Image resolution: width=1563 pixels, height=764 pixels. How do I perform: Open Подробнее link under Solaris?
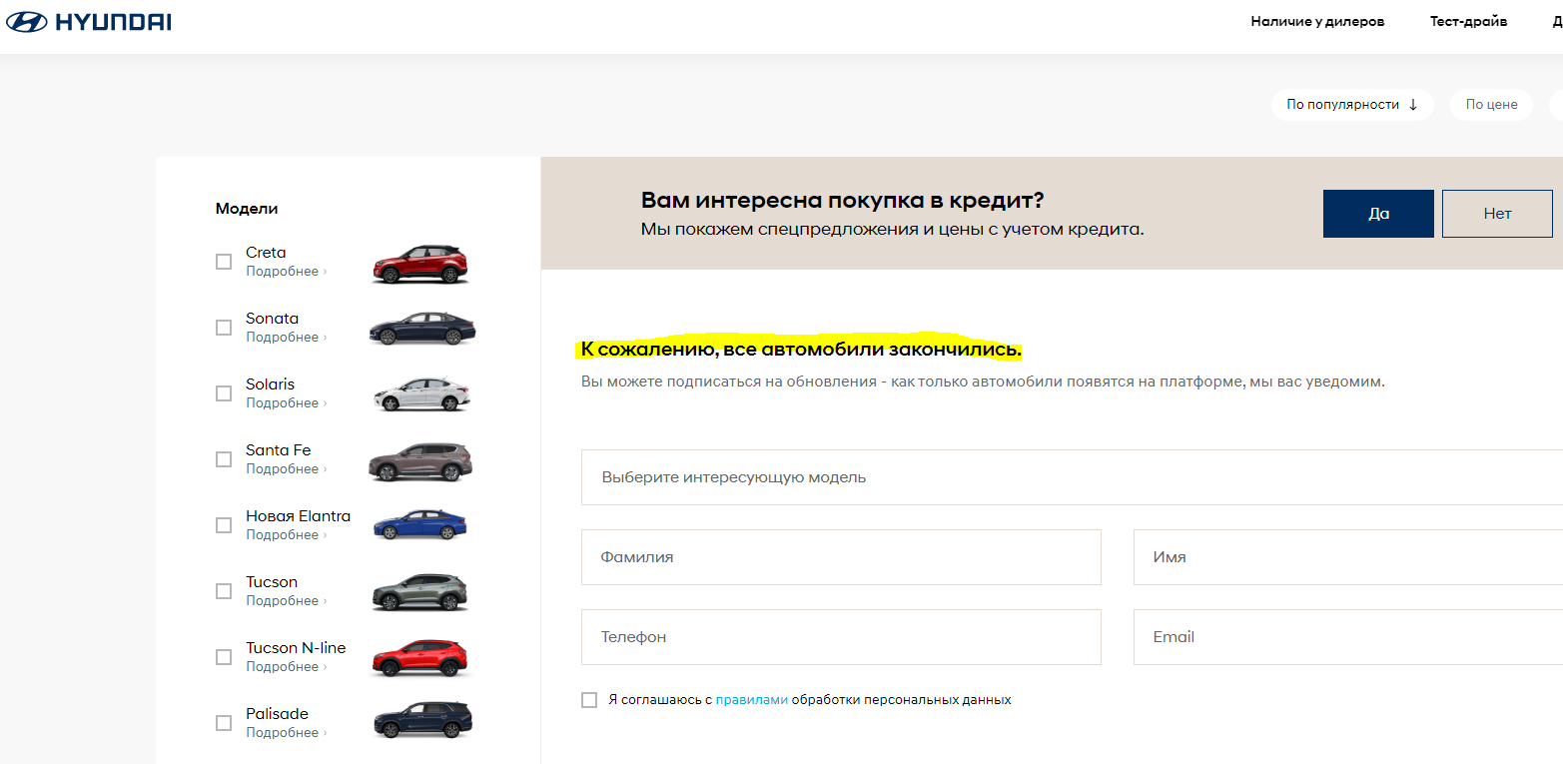click(286, 403)
